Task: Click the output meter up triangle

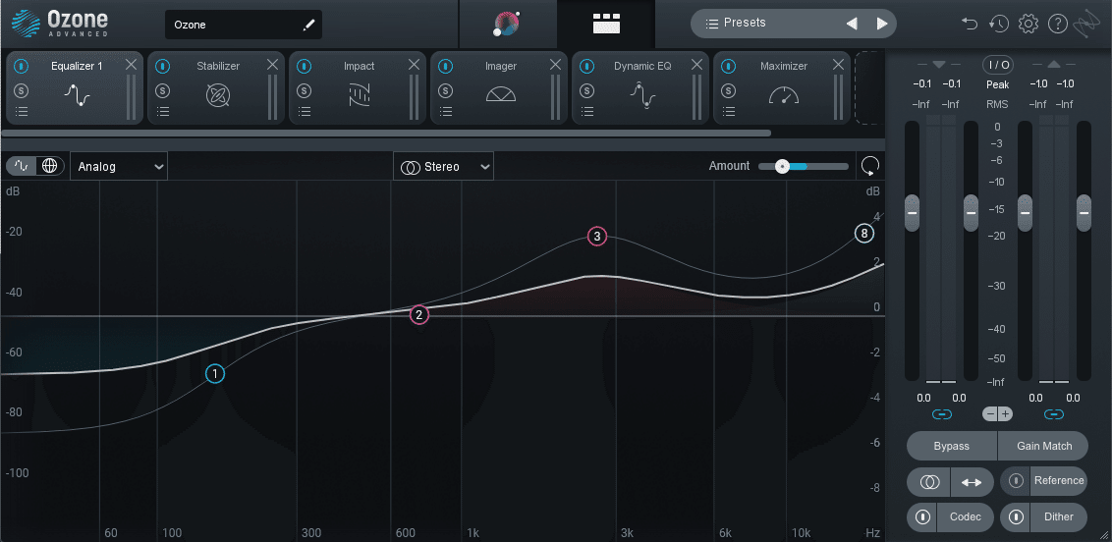Action: pyautogui.click(x=1053, y=65)
